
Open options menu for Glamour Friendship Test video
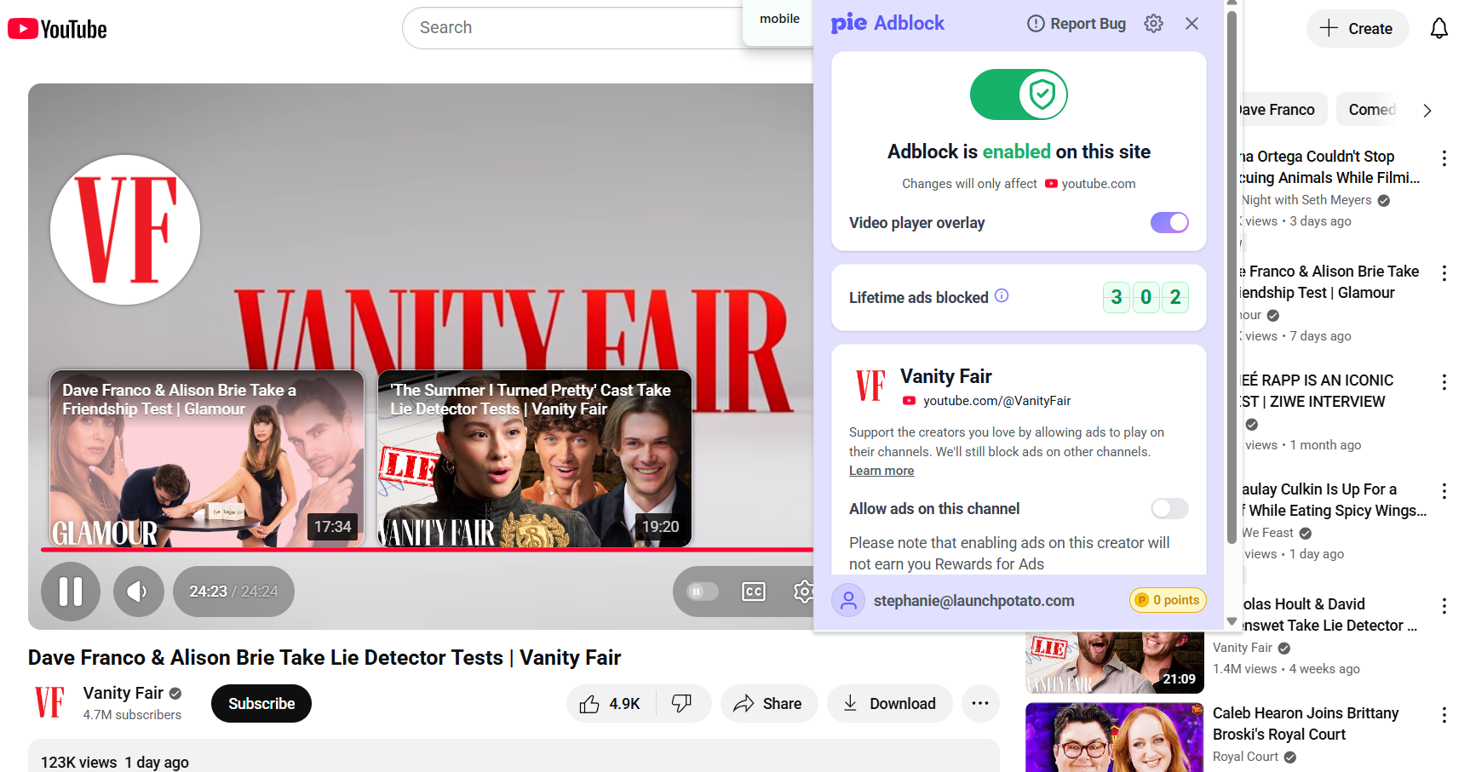click(x=1444, y=273)
